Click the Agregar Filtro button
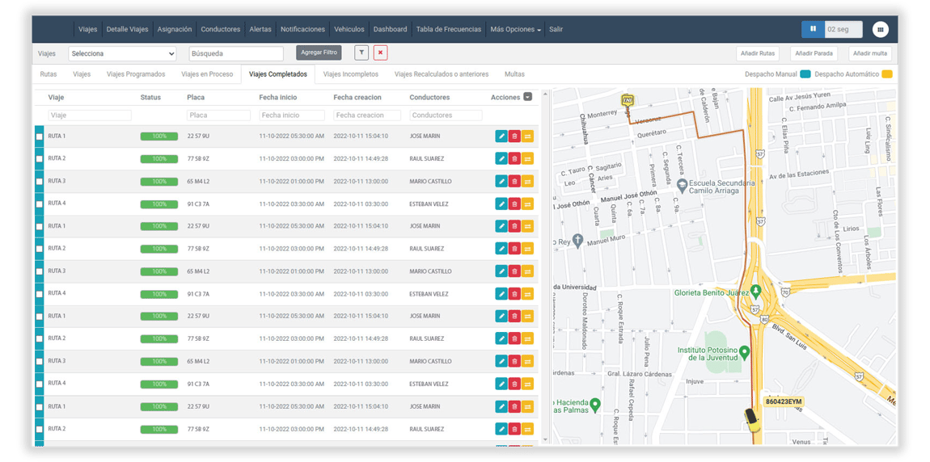This screenshot has width=930, height=462. (x=319, y=52)
